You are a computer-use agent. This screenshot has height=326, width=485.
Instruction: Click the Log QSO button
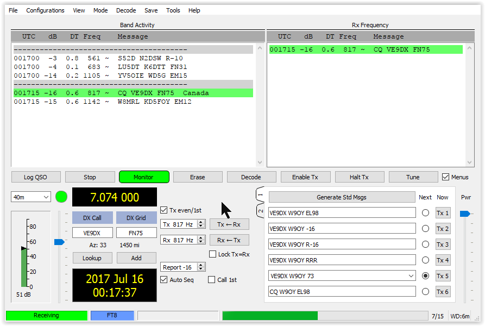[x=36, y=177]
